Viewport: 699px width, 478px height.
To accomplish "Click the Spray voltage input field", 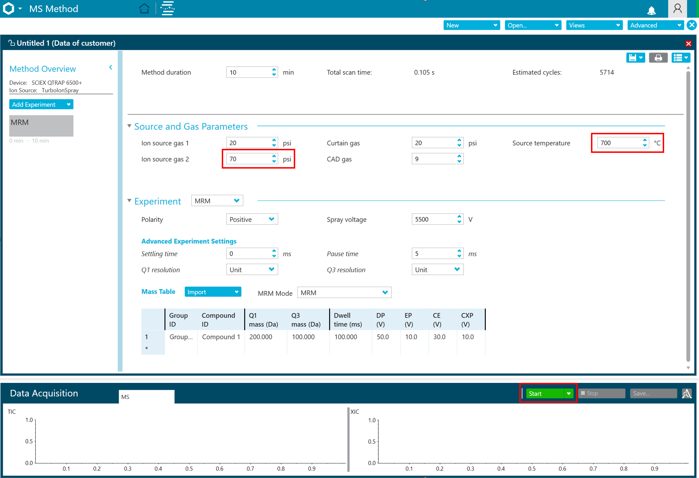I will click(433, 219).
